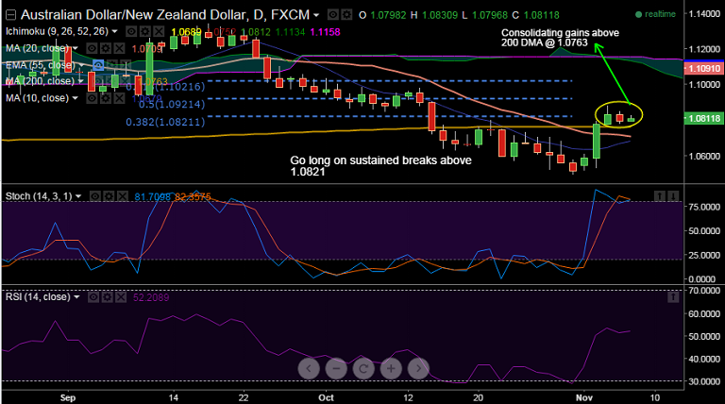This screenshot has height=404, width=725.
Task: Click the Ichimoku value 1.1158 in magenta
Action: coord(325,32)
